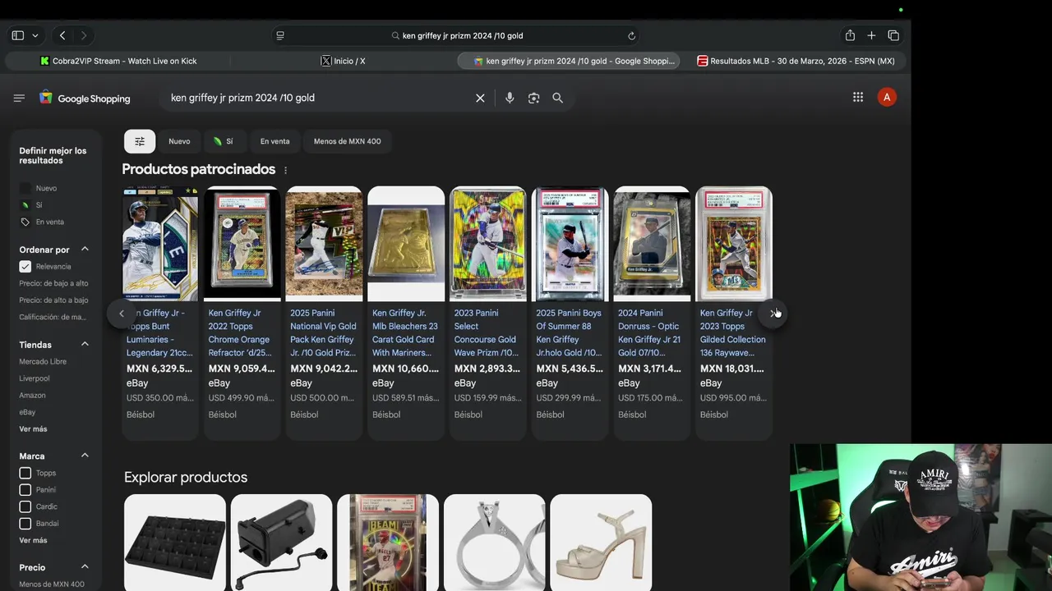Collapse the Tiendas section
The image size is (1052, 591).
pyautogui.click(x=85, y=345)
